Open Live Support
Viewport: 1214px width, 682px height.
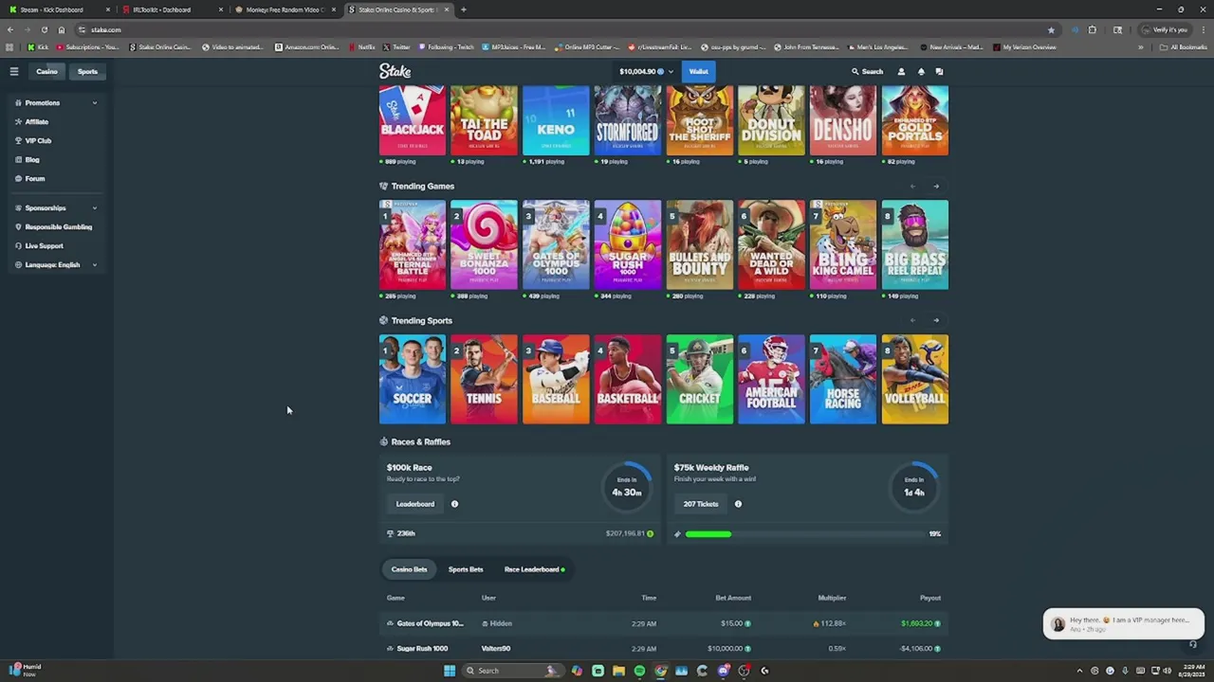(x=43, y=245)
